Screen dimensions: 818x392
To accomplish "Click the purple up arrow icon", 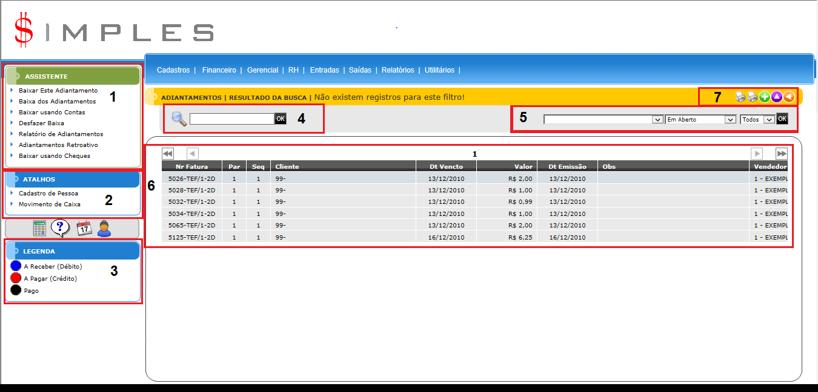I will click(776, 97).
